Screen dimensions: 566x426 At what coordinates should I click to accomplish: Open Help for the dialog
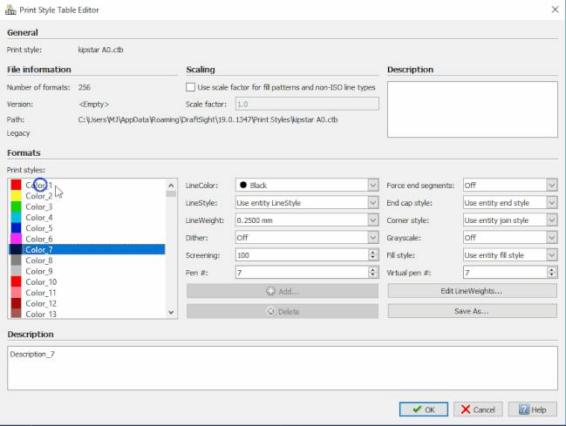coord(533,409)
